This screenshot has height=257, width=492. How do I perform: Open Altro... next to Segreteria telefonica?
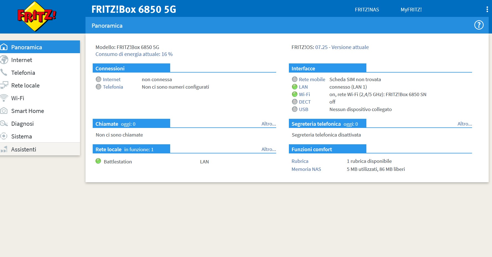(x=465, y=124)
